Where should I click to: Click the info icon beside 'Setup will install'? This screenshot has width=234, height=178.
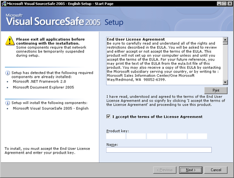pyautogui.click(x=7, y=103)
